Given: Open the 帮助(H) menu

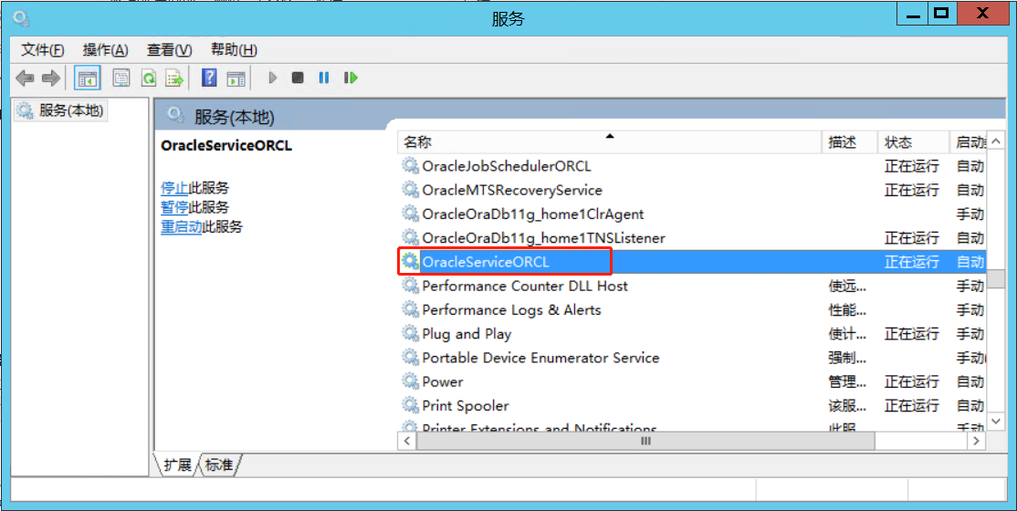Looking at the screenshot, I should [x=234, y=50].
